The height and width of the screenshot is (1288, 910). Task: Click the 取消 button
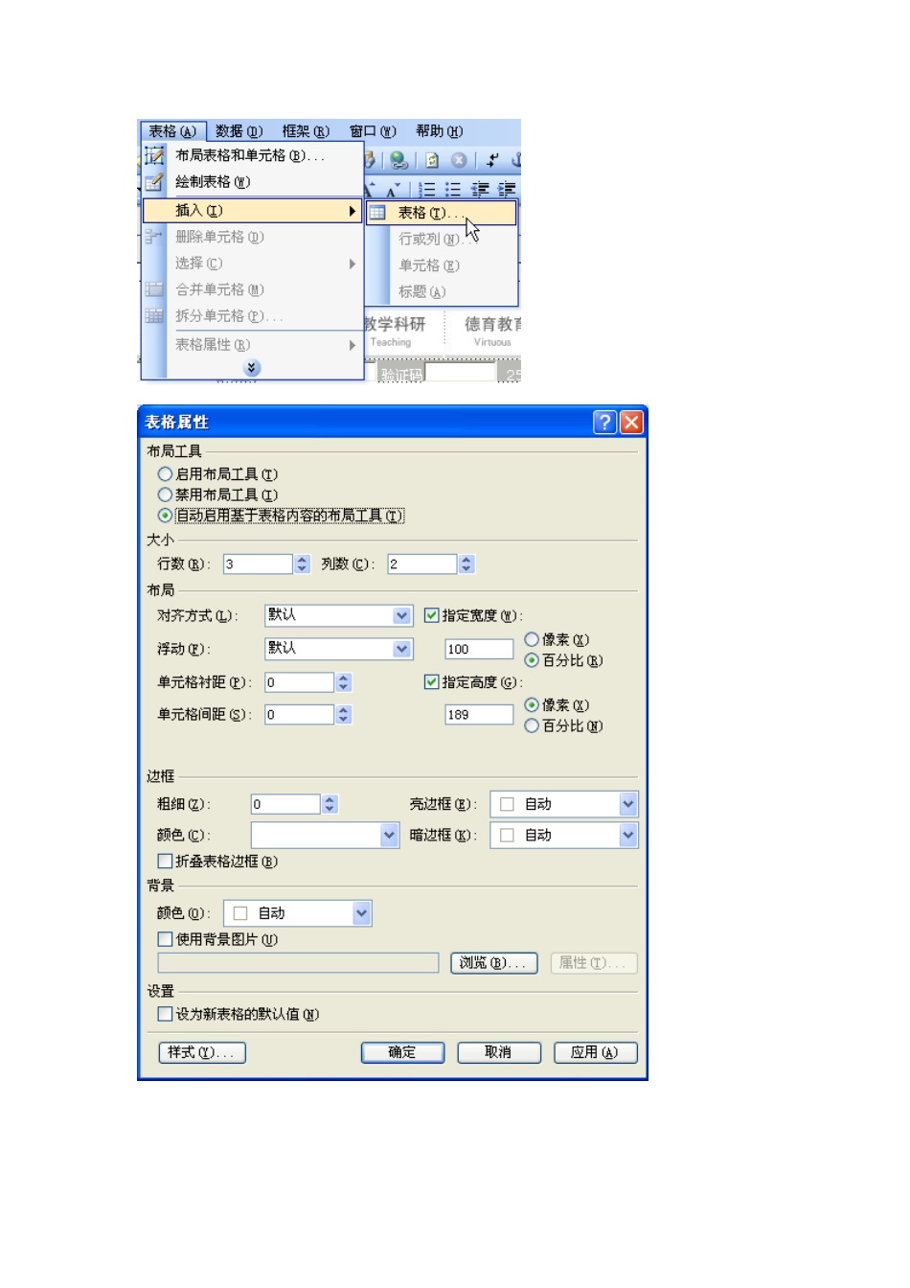(x=499, y=1052)
